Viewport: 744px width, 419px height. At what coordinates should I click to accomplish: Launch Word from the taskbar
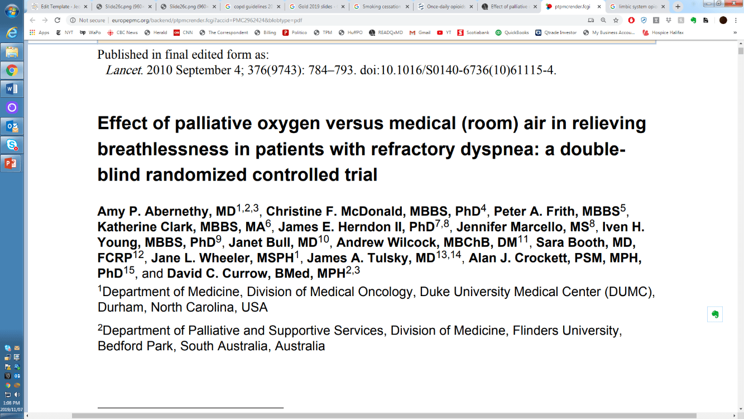[x=12, y=89]
